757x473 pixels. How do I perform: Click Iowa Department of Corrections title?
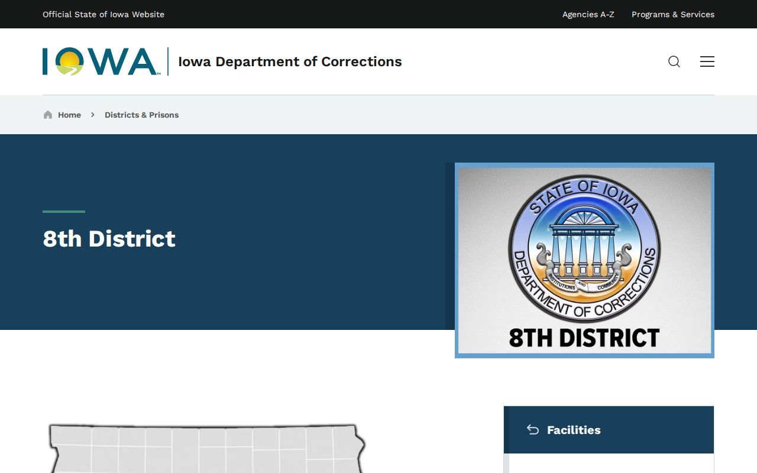click(x=290, y=61)
